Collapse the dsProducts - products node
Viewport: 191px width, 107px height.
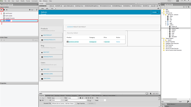164,15
